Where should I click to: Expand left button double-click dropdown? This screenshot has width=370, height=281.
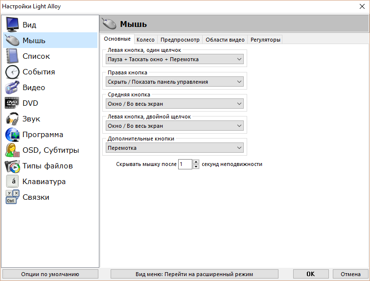pyautogui.click(x=175, y=126)
